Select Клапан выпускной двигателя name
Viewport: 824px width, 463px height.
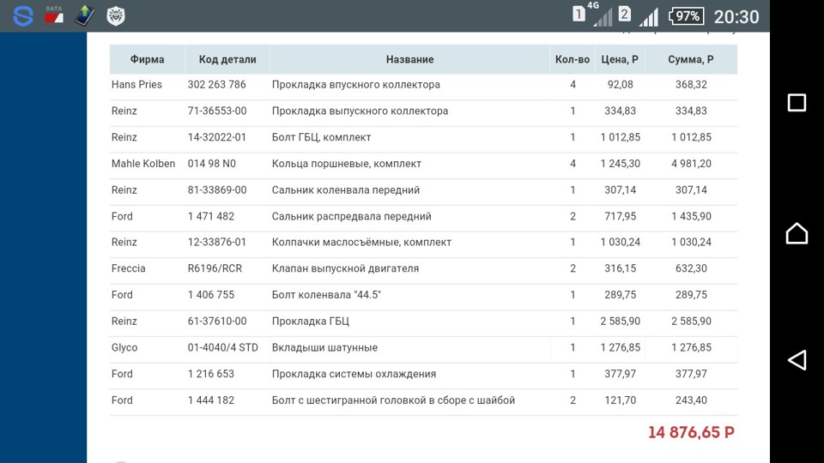point(345,268)
